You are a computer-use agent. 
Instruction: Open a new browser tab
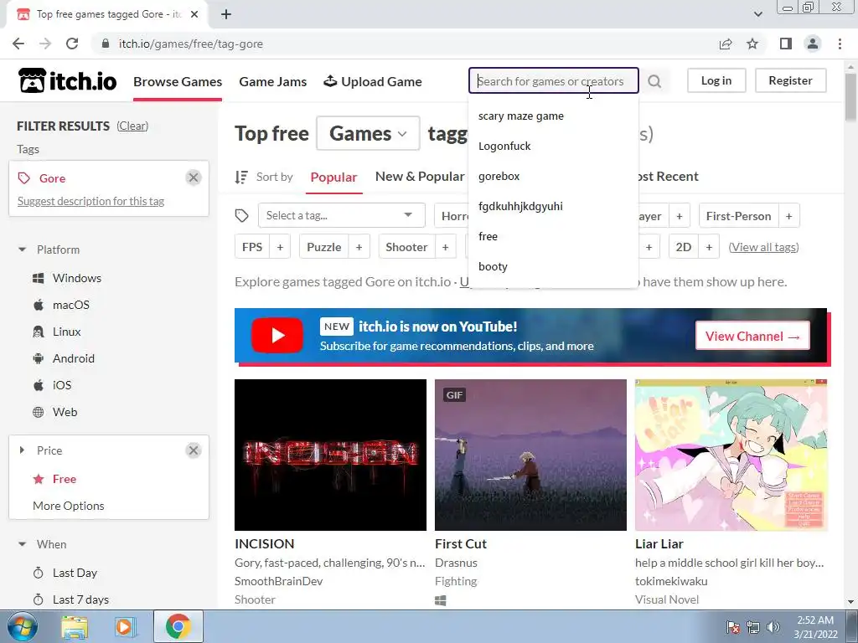tap(226, 15)
